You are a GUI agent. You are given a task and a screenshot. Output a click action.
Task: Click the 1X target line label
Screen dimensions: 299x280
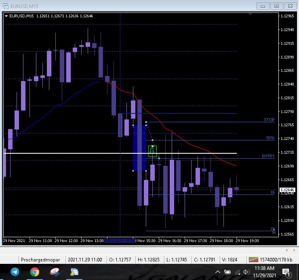(x=273, y=192)
